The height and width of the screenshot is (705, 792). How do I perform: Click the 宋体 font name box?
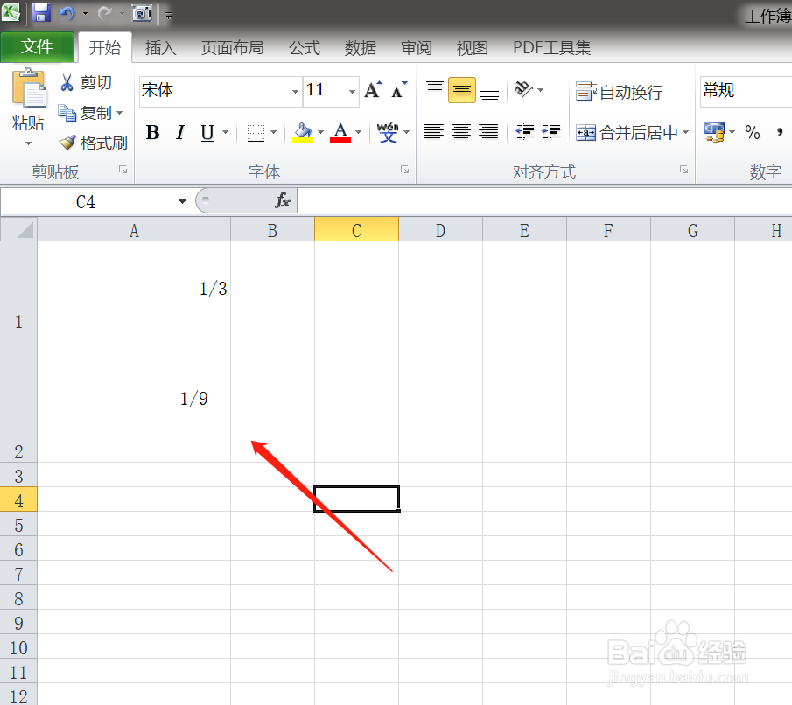point(214,91)
